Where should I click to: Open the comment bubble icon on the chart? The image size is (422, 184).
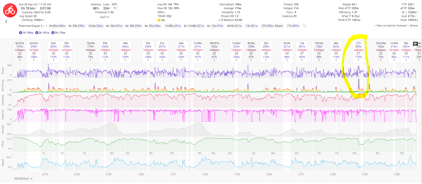[415, 44]
